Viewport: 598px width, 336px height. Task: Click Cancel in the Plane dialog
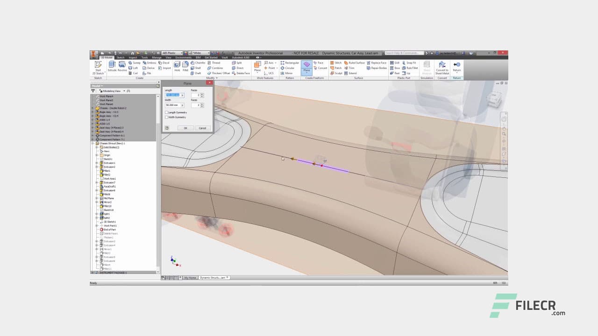click(203, 128)
